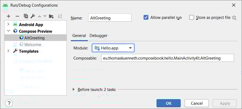Open the Module dropdown showing Hello.app
The image size is (242, 109).
[113, 48]
